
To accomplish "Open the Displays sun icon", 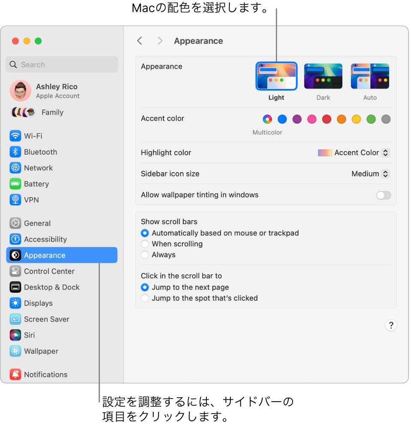I will tap(15, 303).
